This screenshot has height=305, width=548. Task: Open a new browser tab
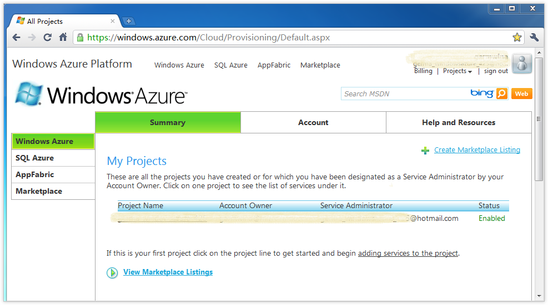point(129,21)
